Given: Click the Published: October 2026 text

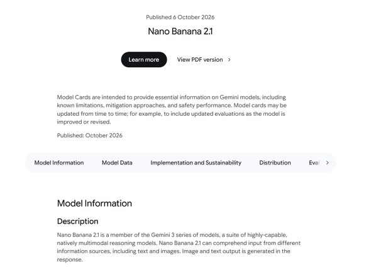Looking at the screenshot, I should click(x=90, y=135).
